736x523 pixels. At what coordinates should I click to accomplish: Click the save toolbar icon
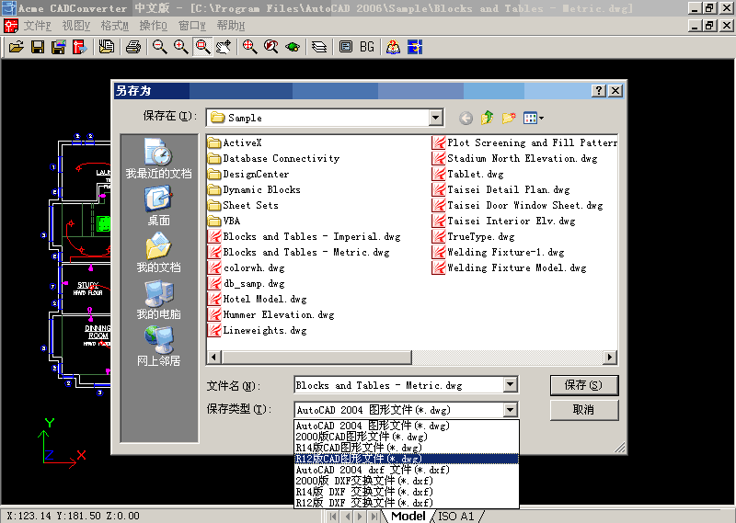click(38, 48)
